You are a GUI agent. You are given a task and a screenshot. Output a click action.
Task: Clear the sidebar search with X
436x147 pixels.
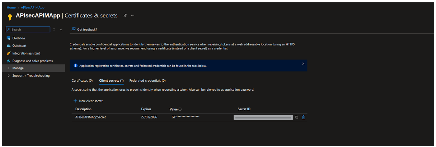click(x=54, y=30)
